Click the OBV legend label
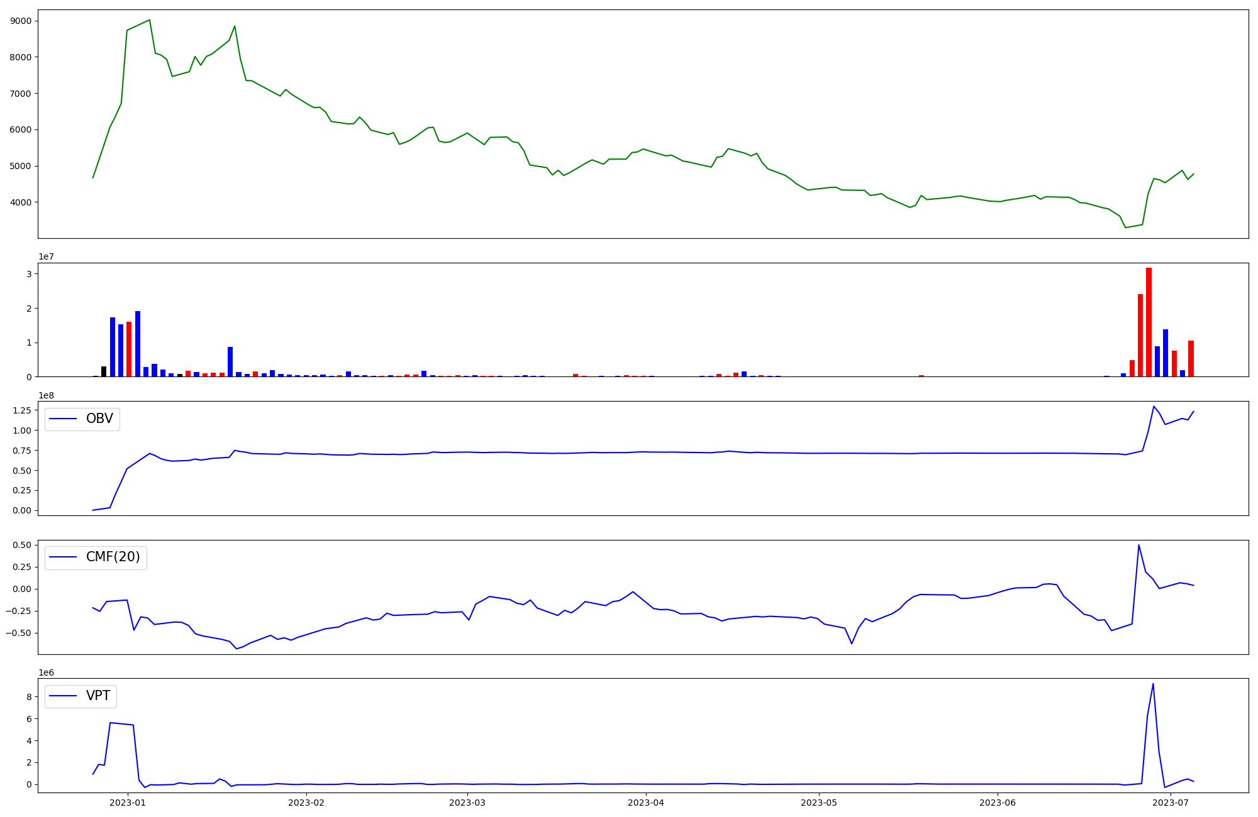Image resolution: width=1258 pixels, height=817 pixels. click(99, 419)
